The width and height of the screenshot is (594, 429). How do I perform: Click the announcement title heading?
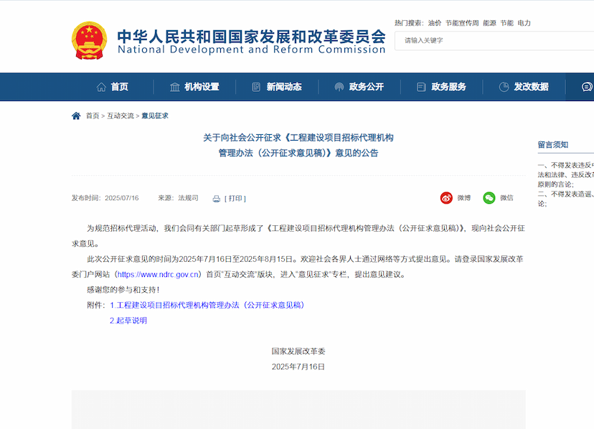tap(298, 145)
